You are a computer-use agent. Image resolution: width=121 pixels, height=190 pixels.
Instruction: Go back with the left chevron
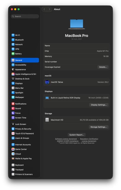tap(44, 9)
